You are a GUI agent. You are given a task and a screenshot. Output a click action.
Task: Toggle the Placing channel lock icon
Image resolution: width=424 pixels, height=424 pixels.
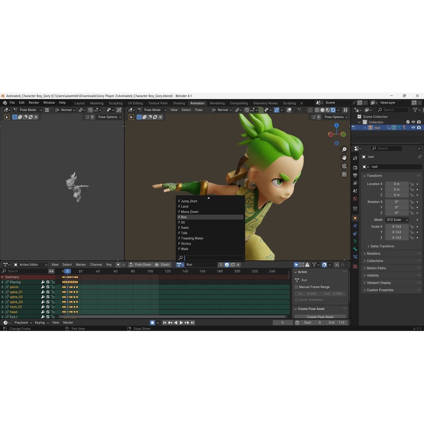[53, 282]
